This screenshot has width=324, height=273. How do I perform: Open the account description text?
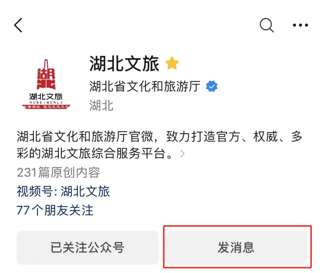159,145
